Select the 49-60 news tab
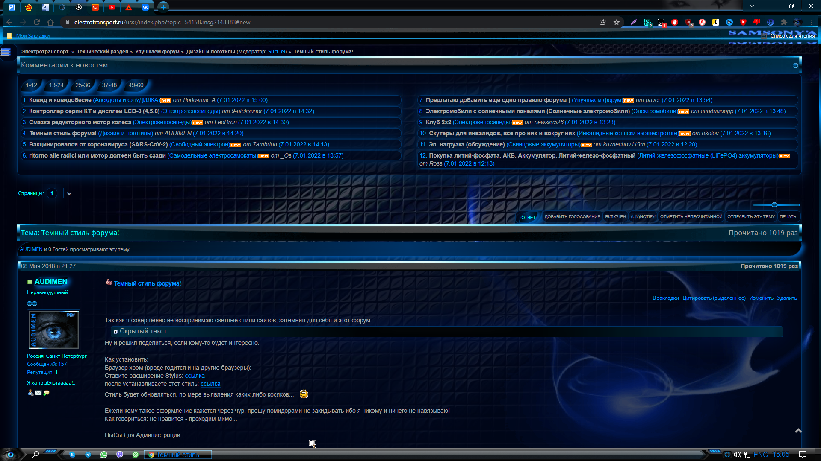821x461 pixels. tap(136, 85)
